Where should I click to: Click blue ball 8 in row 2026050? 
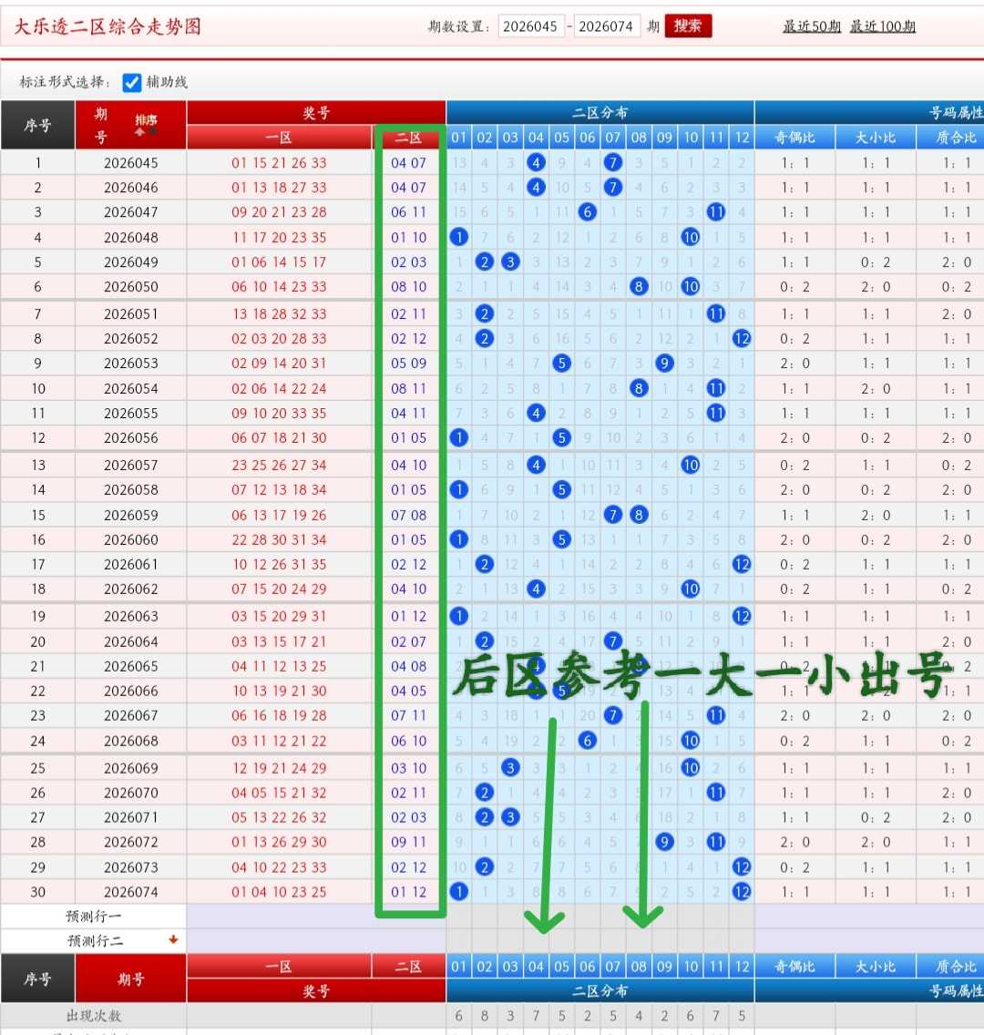(639, 286)
